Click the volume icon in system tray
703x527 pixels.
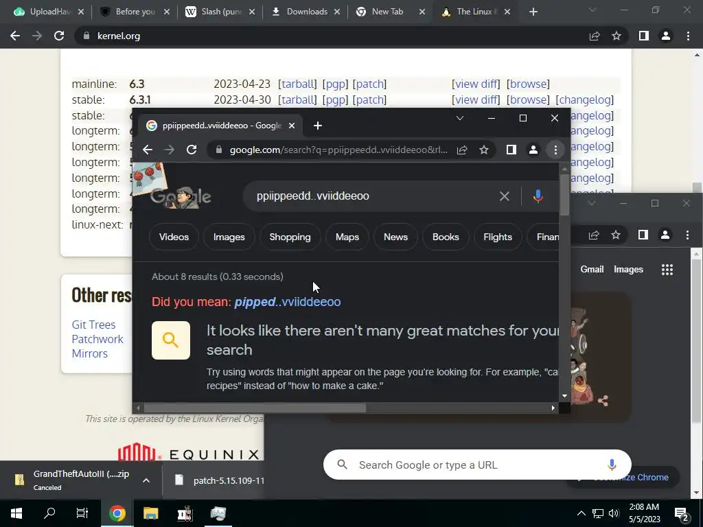coord(614,513)
